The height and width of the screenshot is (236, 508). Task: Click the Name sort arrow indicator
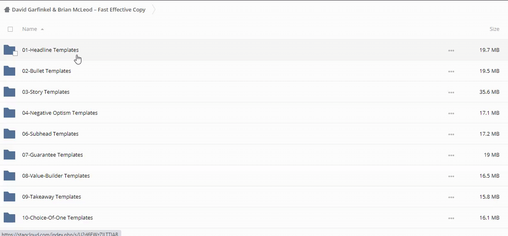point(42,30)
